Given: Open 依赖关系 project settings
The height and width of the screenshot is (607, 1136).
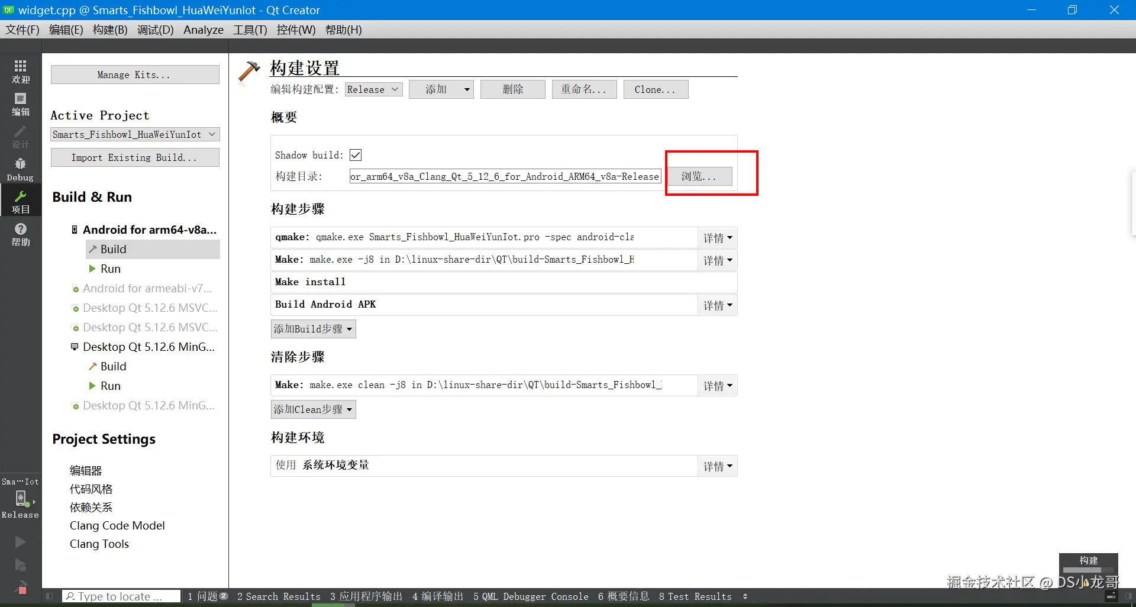Looking at the screenshot, I should 91,507.
